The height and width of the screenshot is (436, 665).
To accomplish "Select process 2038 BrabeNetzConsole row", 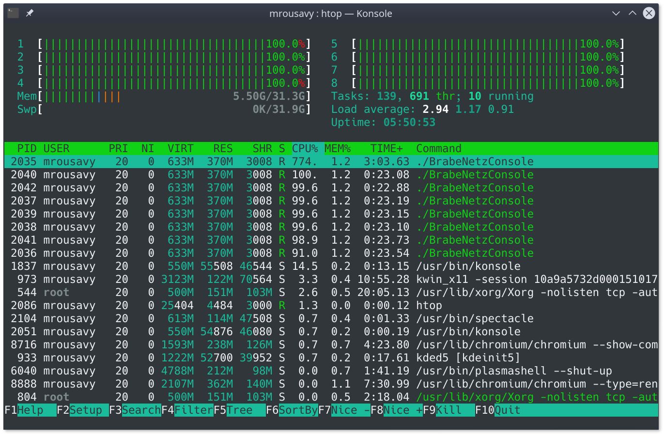I will (331, 227).
